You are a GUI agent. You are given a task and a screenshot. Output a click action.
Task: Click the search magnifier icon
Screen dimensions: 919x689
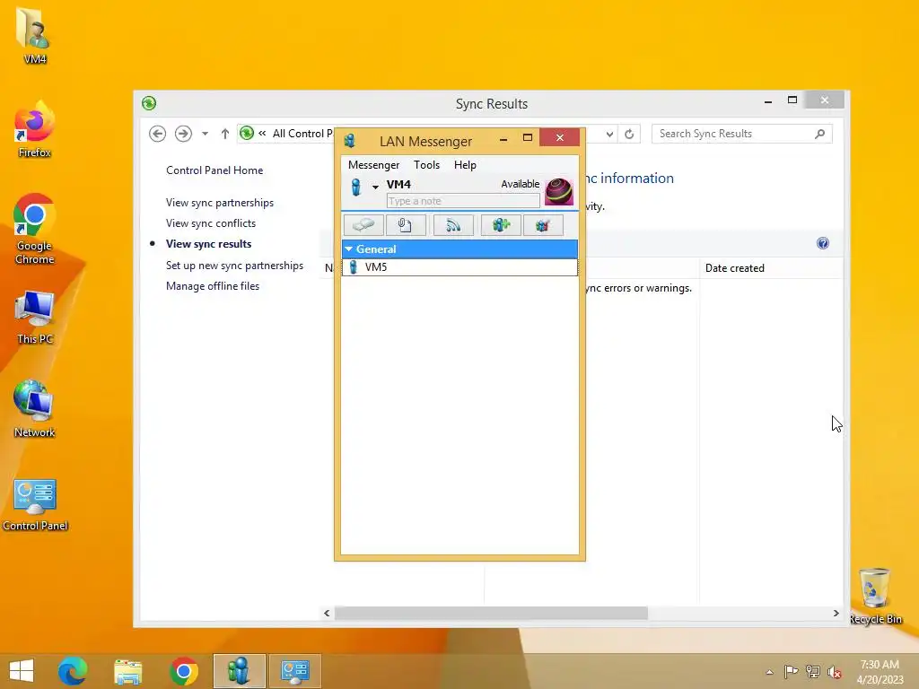(x=820, y=134)
